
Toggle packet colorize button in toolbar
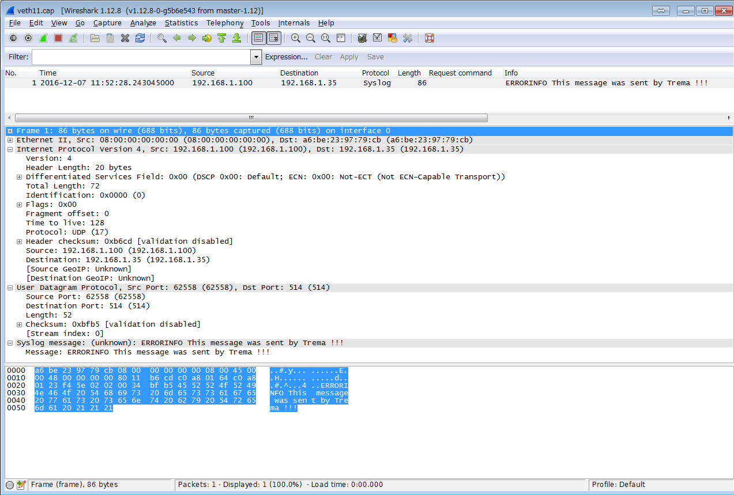click(259, 39)
